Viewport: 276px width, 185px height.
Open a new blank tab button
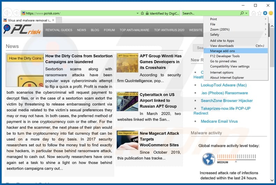(59, 20)
